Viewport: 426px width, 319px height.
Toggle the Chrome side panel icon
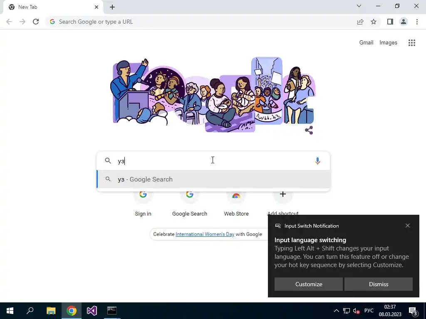(390, 22)
